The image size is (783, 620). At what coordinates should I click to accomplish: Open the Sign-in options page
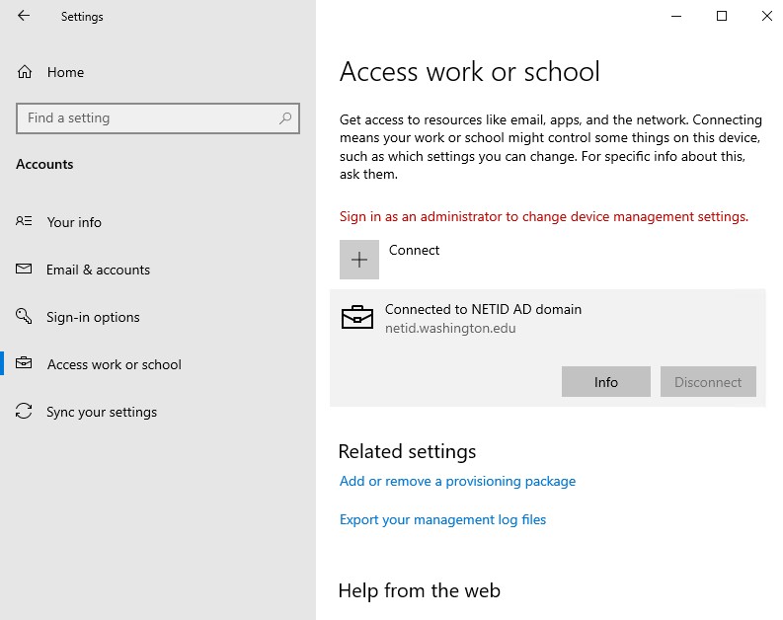(93, 317)
